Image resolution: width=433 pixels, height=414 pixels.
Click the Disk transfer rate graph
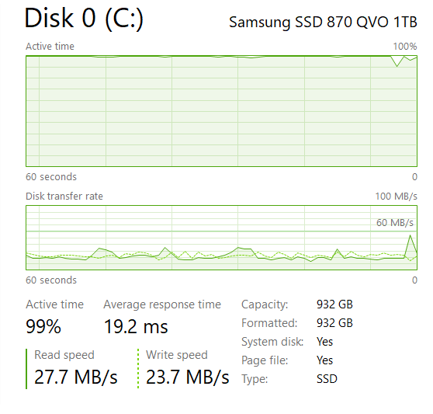pyautogui.click(x=221, y=238)
